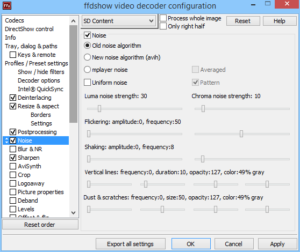Enable the Blur & NR filter checkbox
This screenshot has width=300, height=252.
[x=13, y=149]
